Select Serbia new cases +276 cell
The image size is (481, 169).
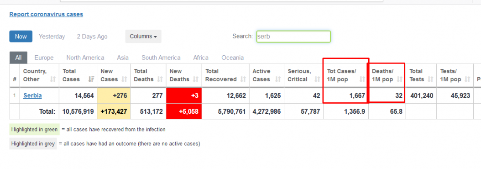click(x=114, y=95)
